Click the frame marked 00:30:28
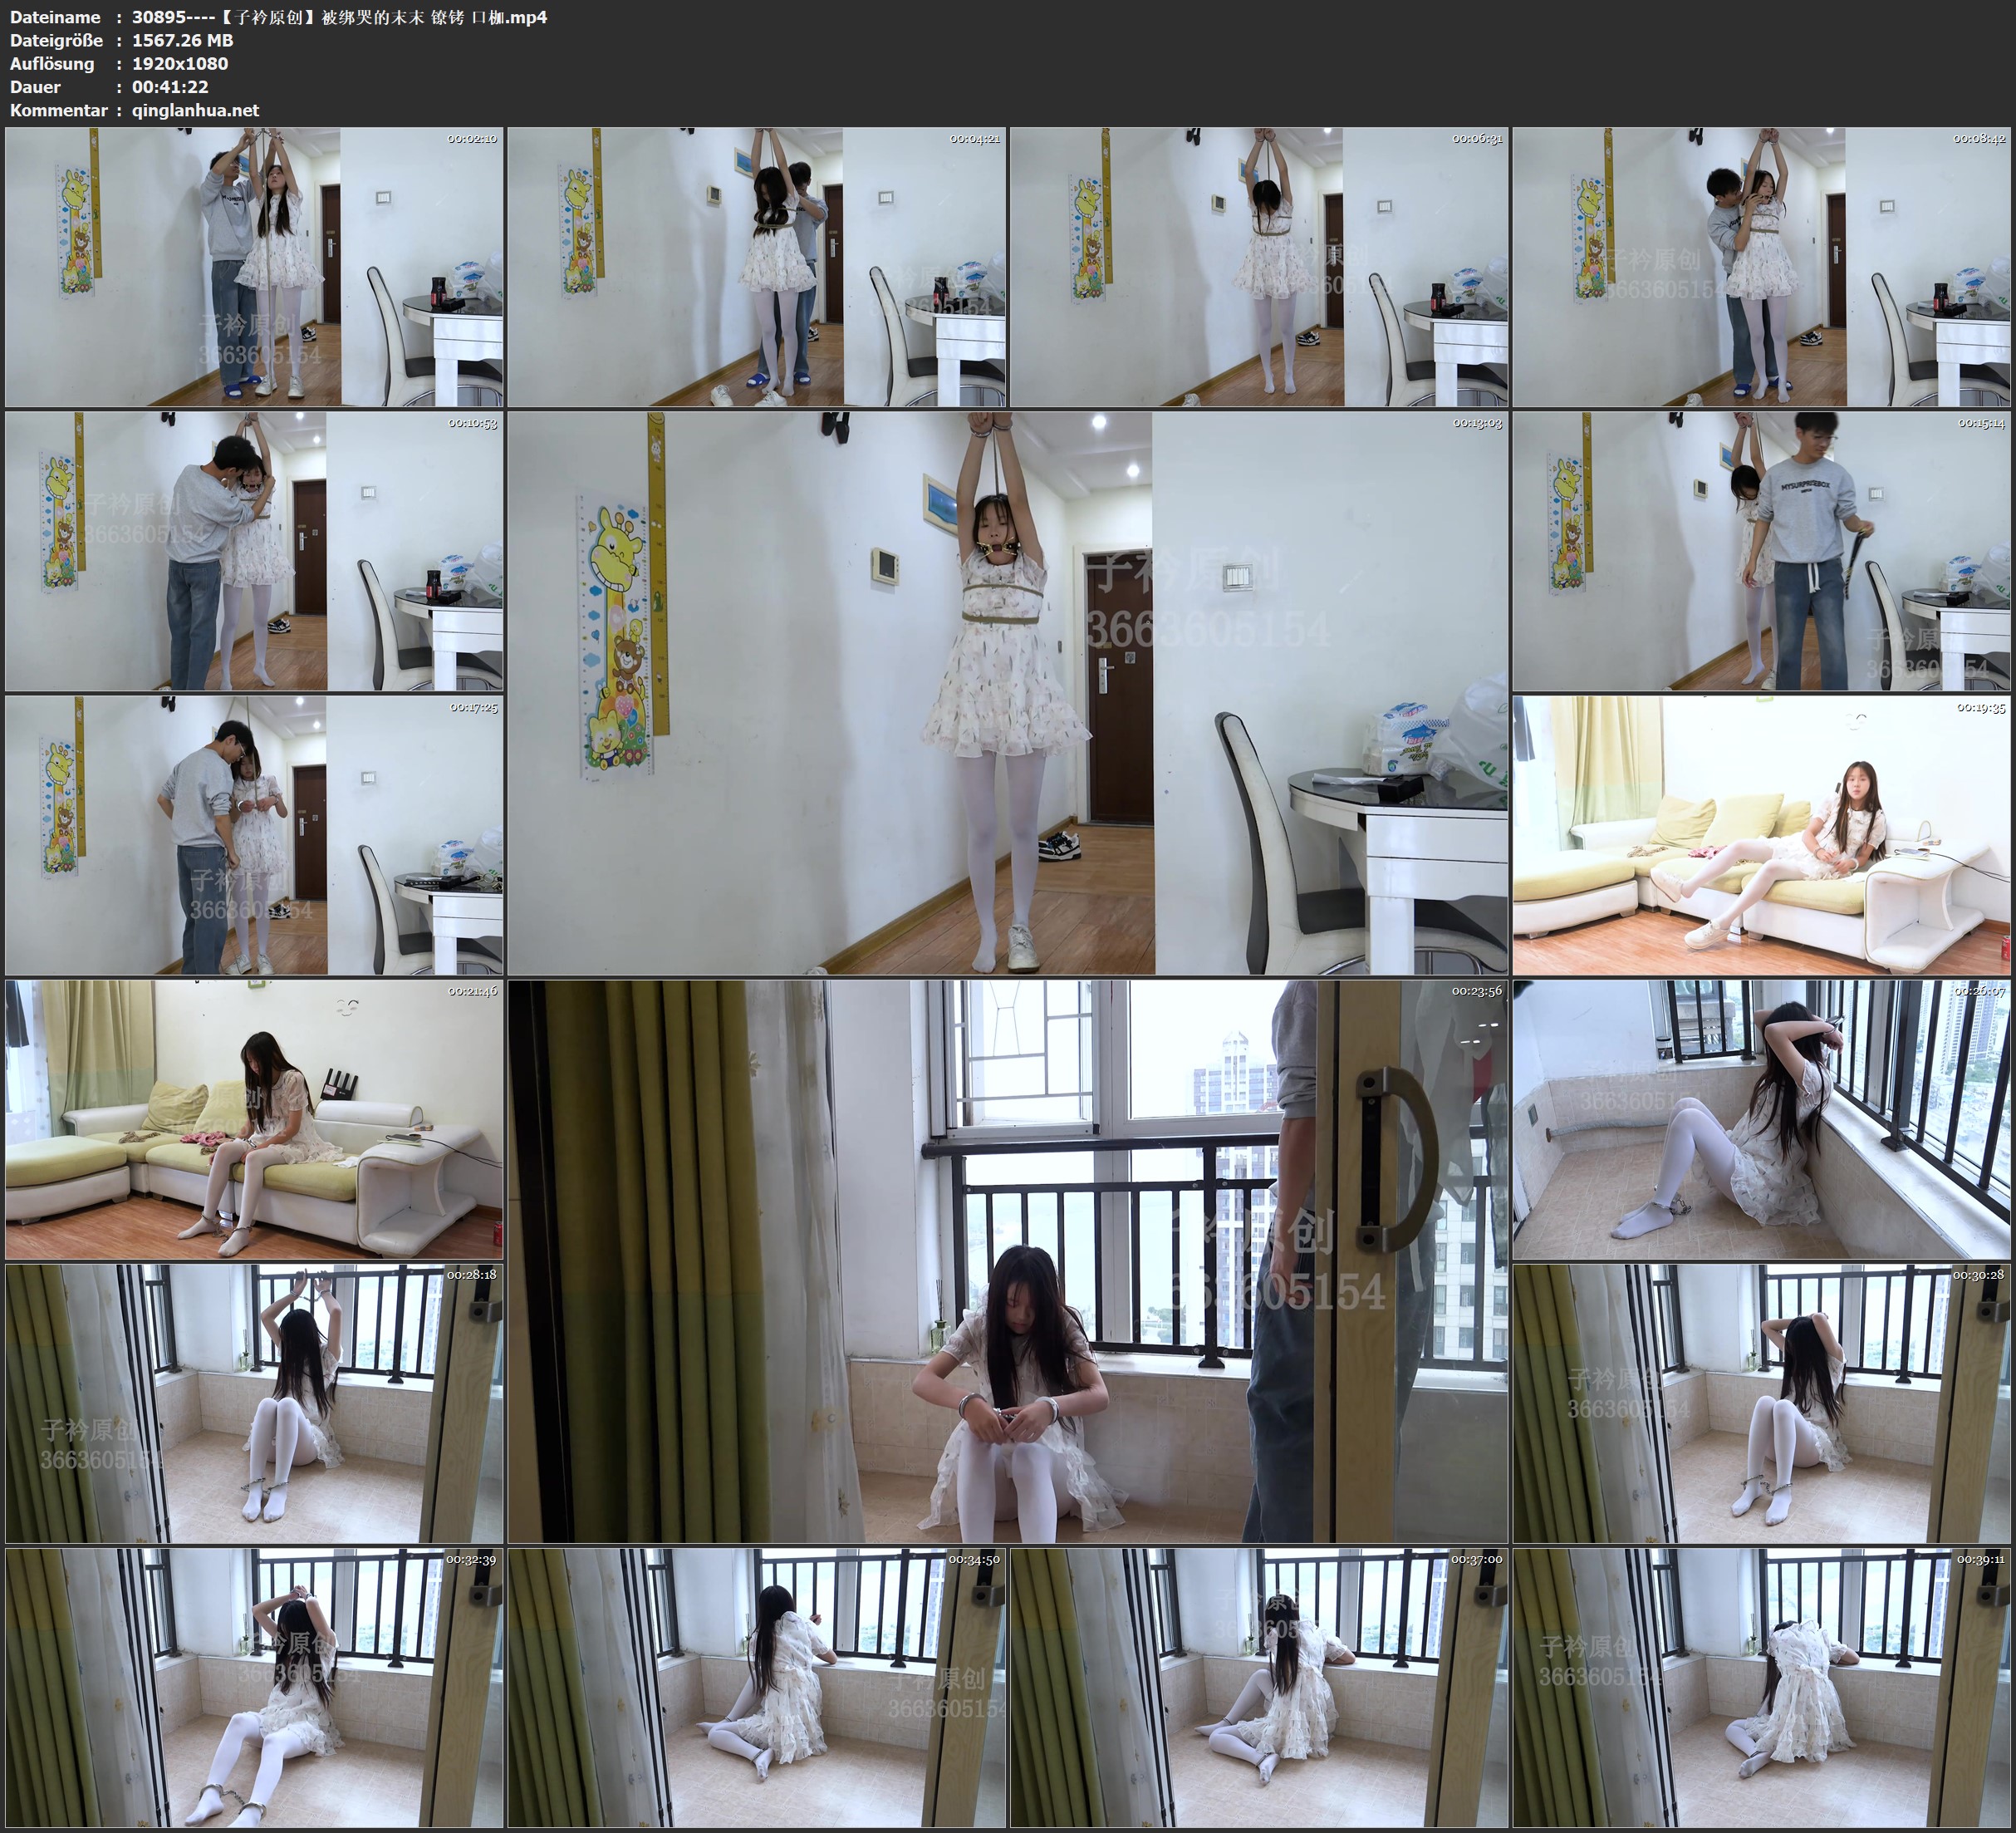The height and width of the screenshot is (1833, 2016). 1761,1403
